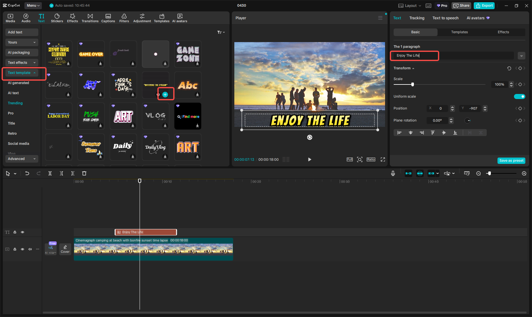This screenshot has width=532, height=317.
Task: Open the Effects sub-tab
Action: coord(503,32)
